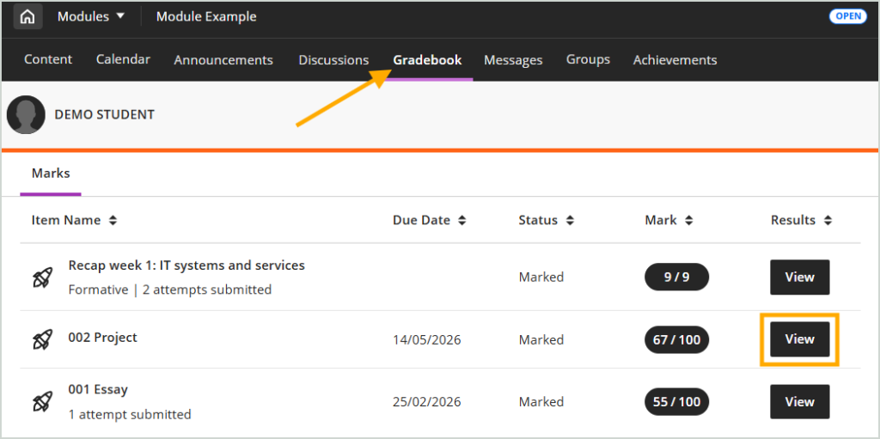Click the 55 / 100 mark pill

pyautogui.click(x=677, y=402)
